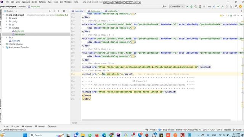
Task: Open the master Git branch widget
Action: tap(237, 130)
